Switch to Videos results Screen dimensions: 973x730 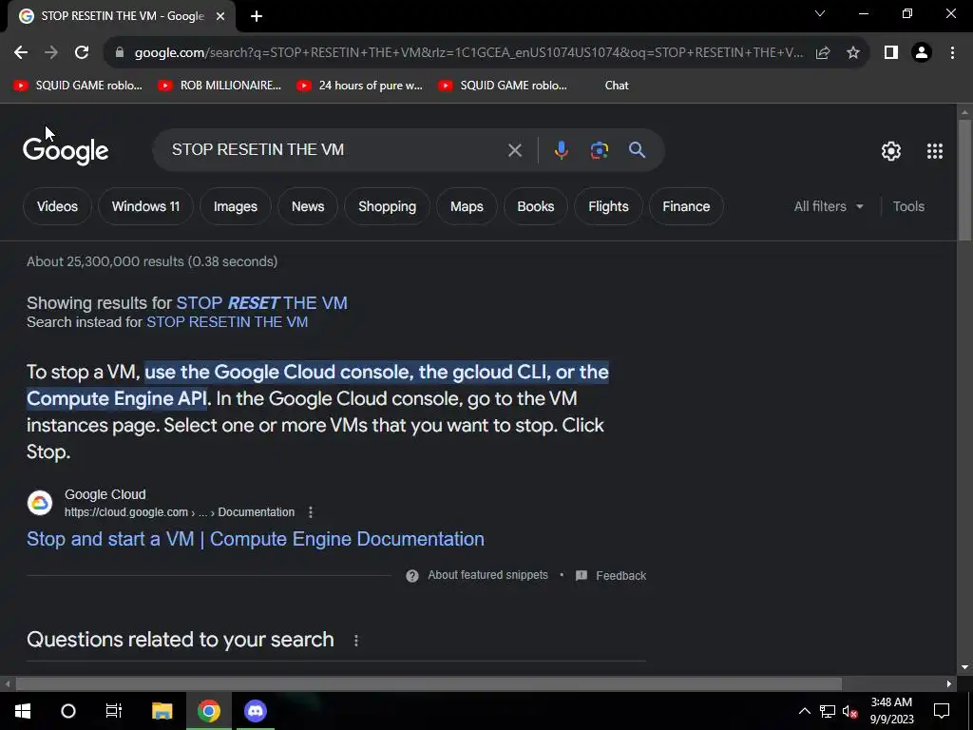(x=57, y=206)
